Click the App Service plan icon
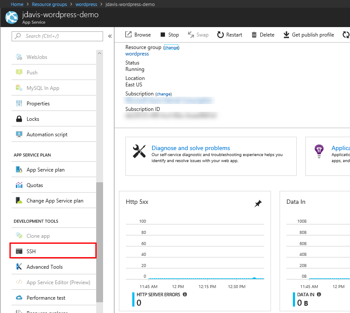This screenshot has height=313, width=350. (19, 169)
